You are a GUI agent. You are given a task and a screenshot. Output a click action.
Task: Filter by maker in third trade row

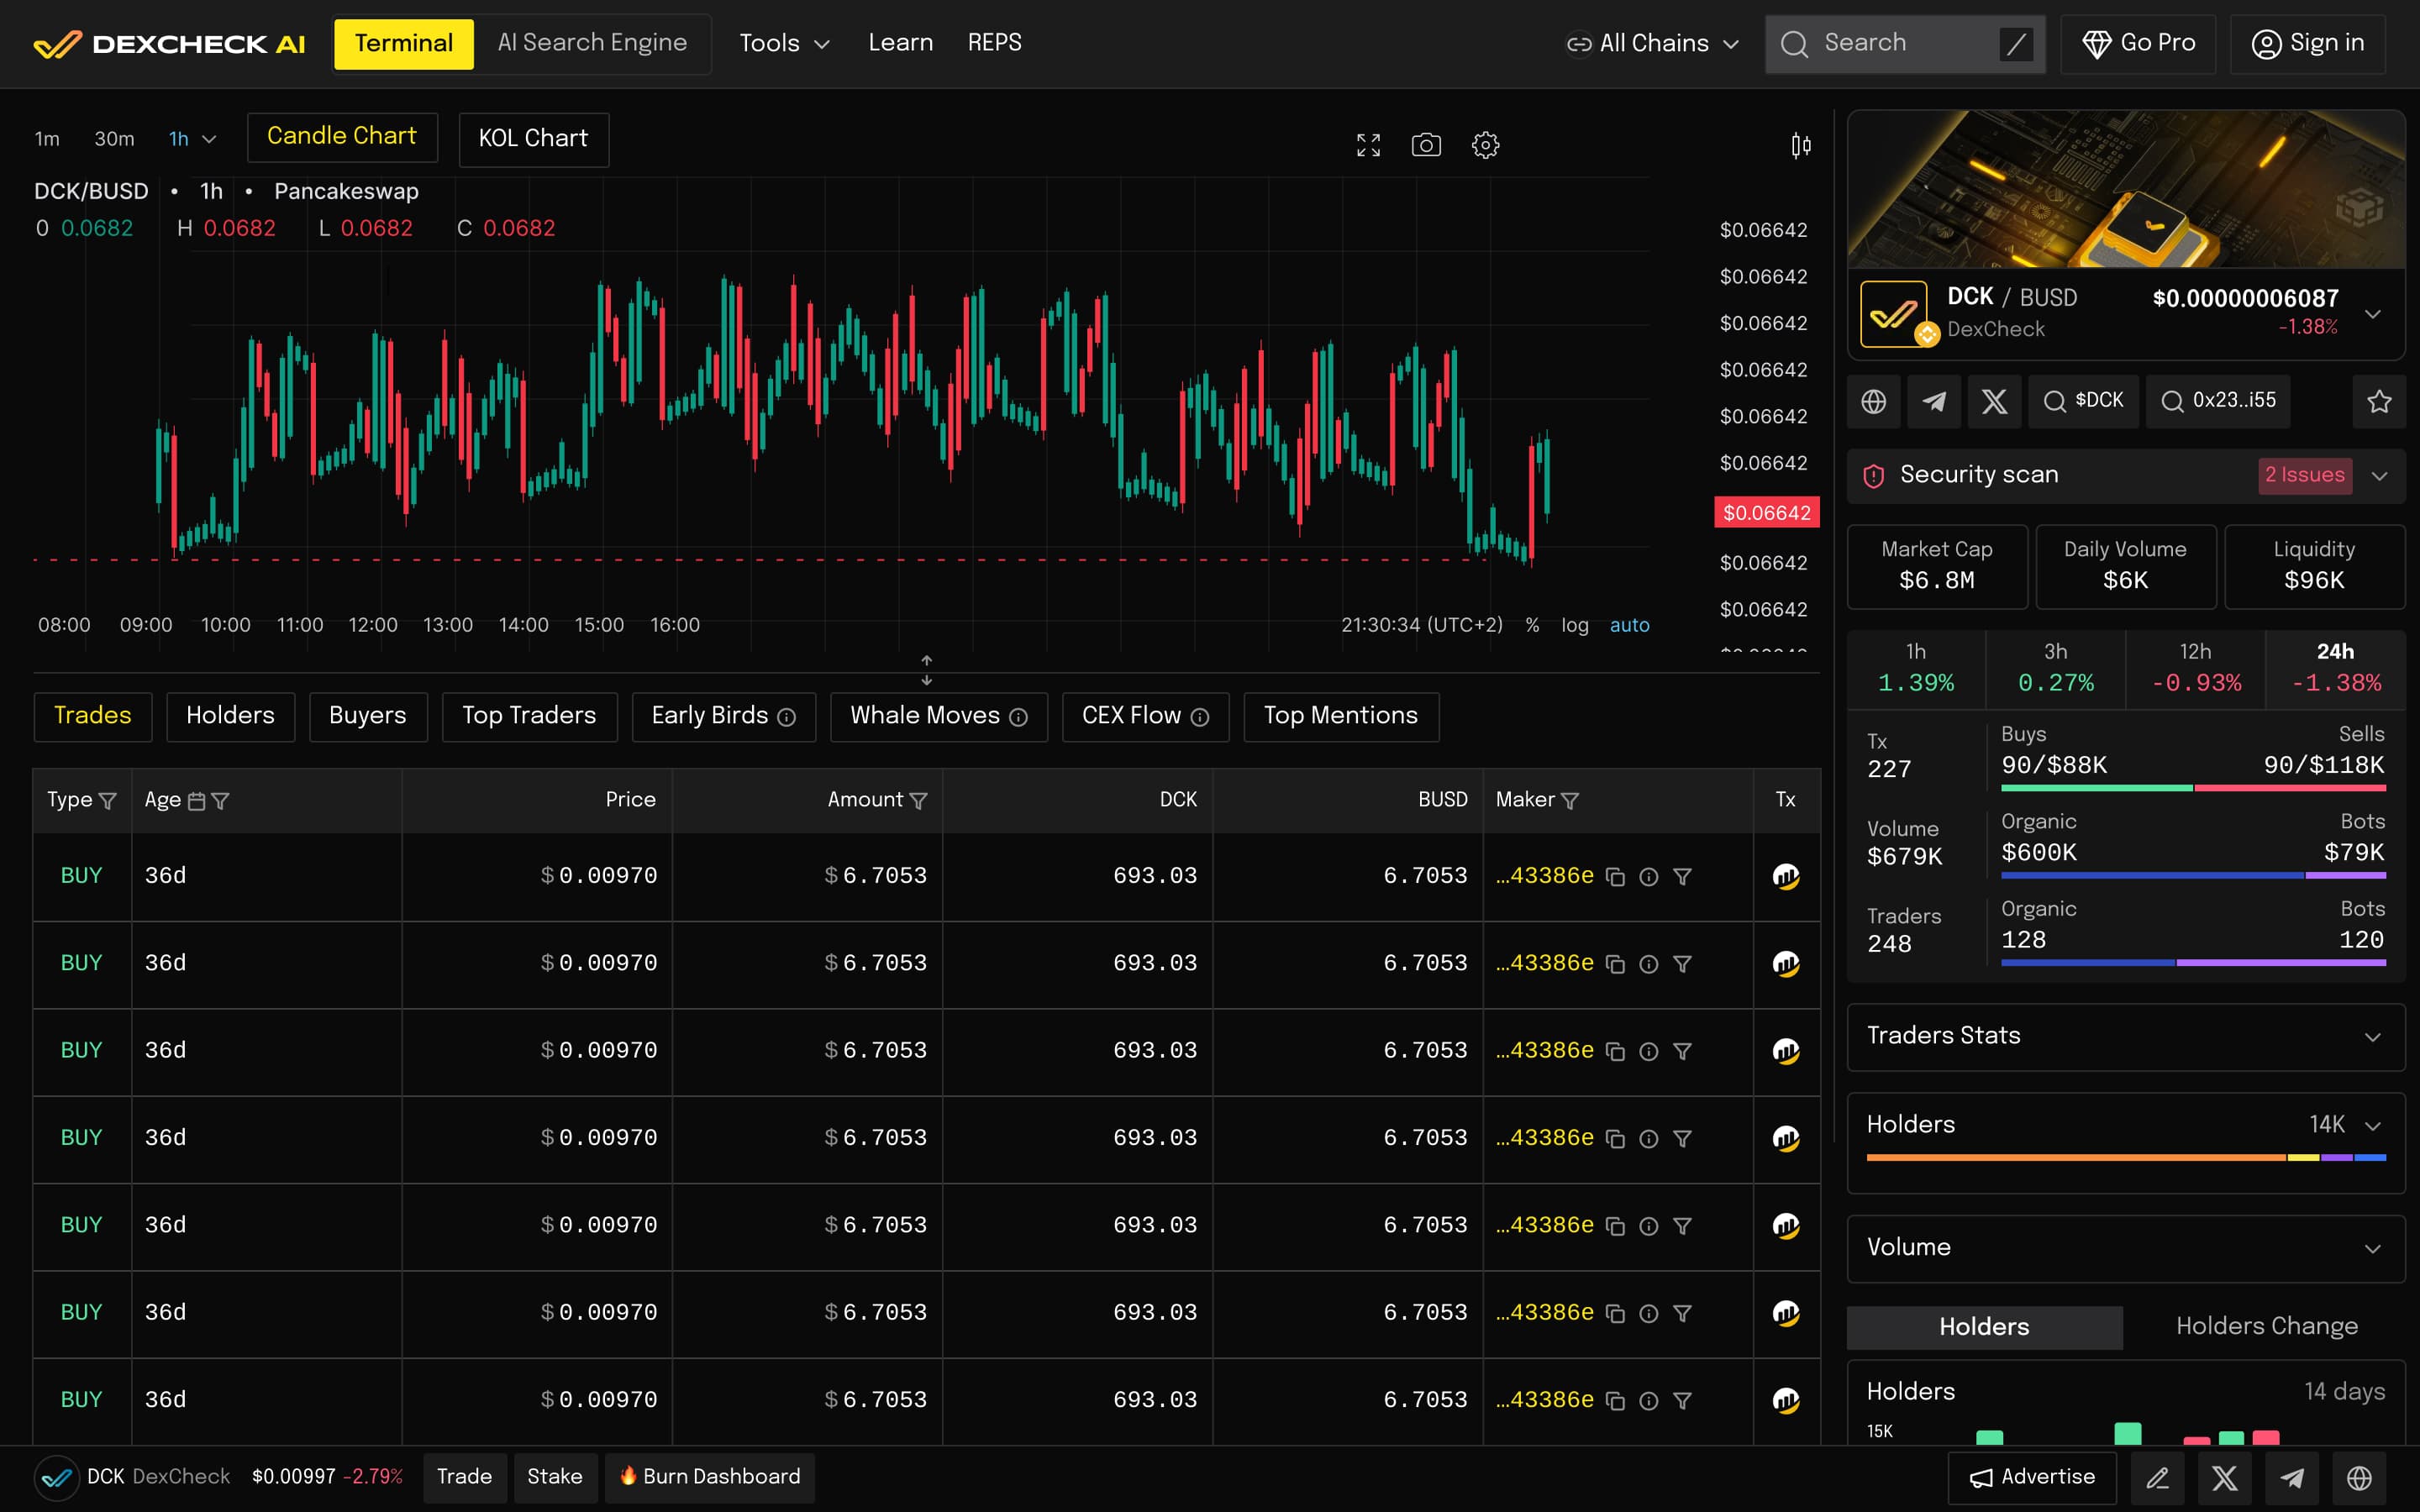click(x=1683, y=1051)
